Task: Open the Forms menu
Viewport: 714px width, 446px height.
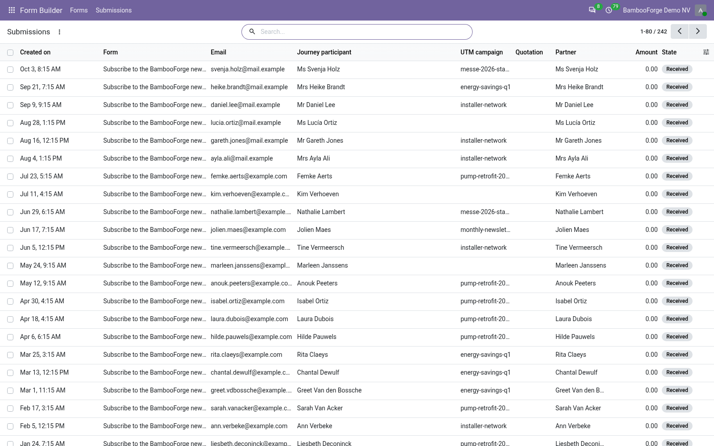Action: point(79,10)
